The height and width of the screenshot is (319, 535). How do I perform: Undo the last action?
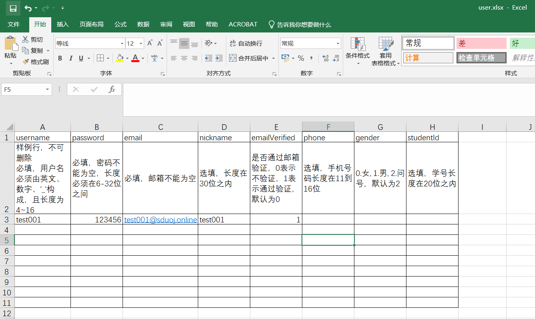coord(28,8)
